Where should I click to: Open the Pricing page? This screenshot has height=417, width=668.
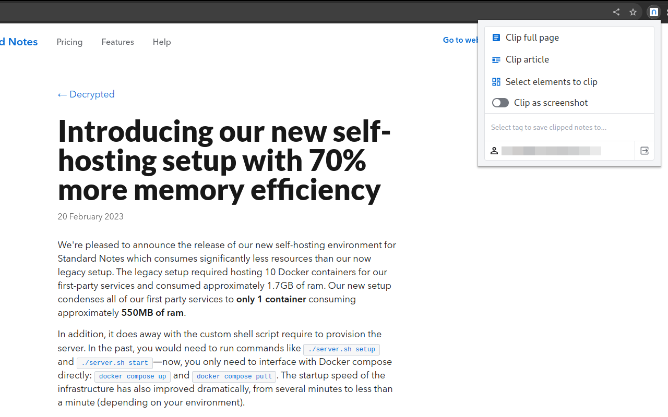pos(69,42)
